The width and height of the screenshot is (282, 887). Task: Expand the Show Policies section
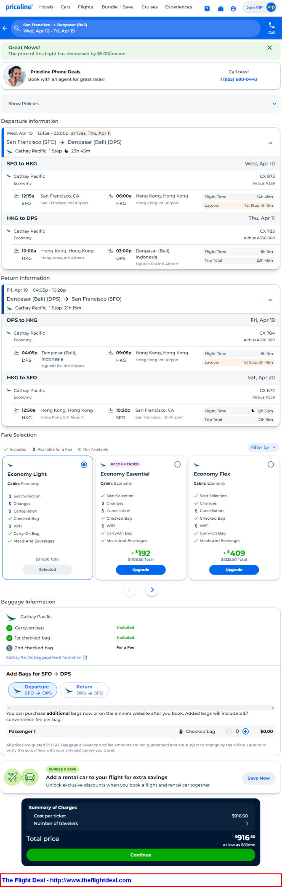tap(141, 103)
